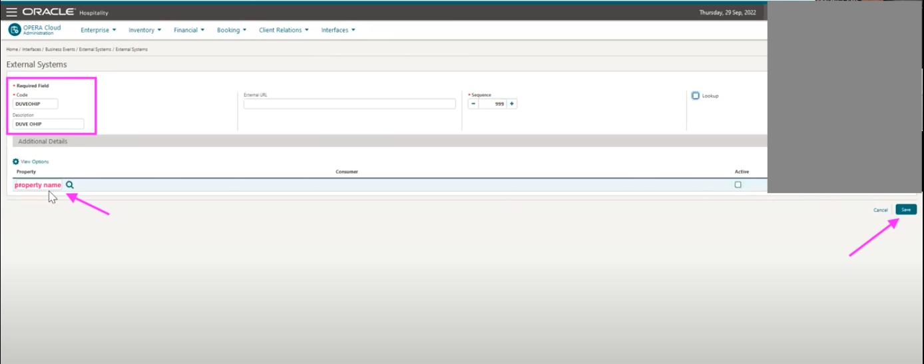
Task: Click the External Systems page heading
Action: [x=37, y=65]
